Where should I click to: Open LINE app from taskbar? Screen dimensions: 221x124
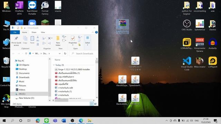click(x=47, y=121)
